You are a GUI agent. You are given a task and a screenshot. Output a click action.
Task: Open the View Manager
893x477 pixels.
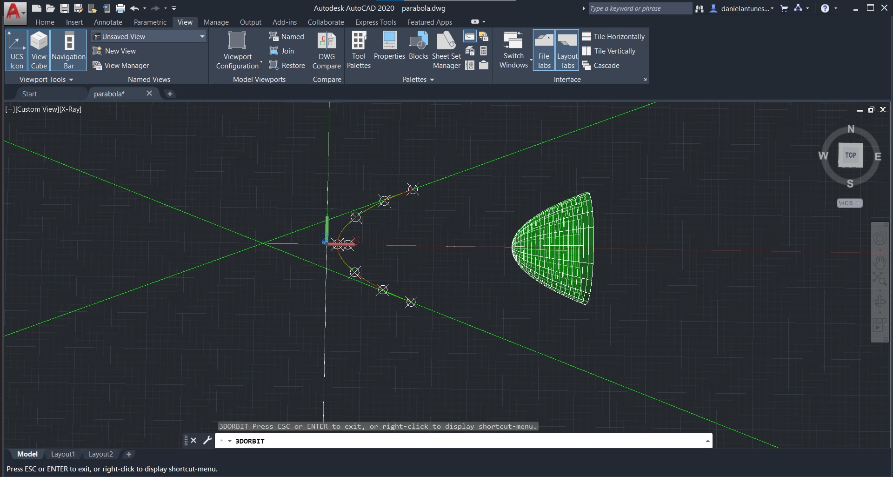tap(121, 65)
